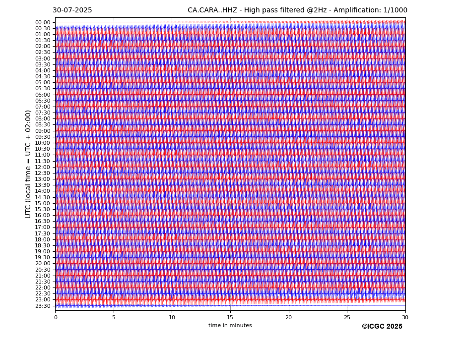Viewport: 460px width, 345px height.
Task: Click the x-axis tick label 0
Action: (56, 317)
